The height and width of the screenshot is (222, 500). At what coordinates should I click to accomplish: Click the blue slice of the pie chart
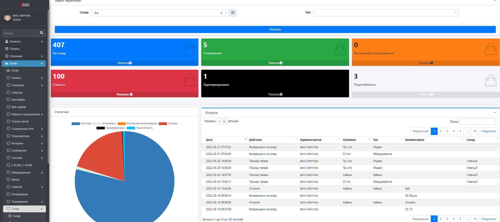(136, 194)
